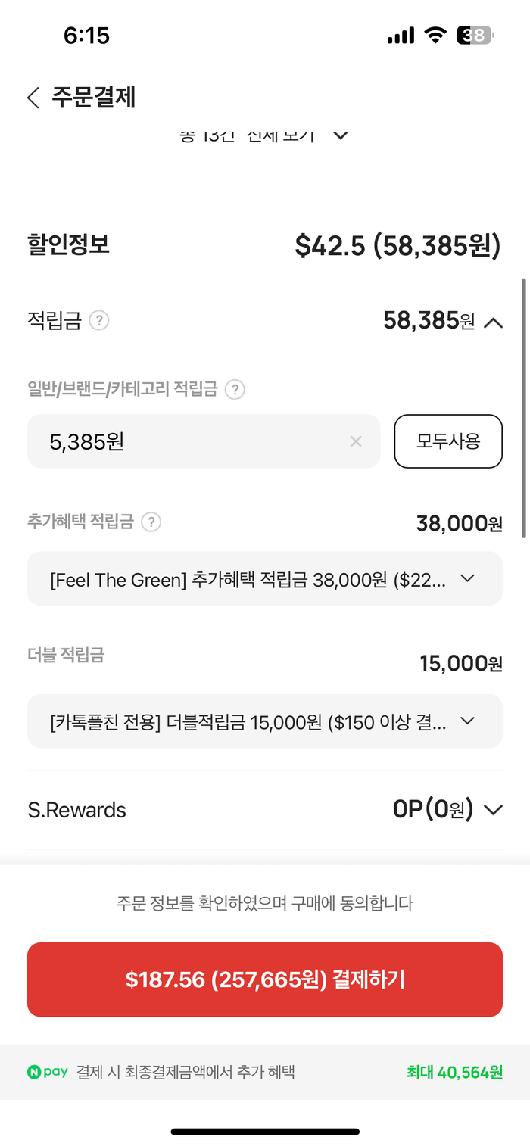Open the 카톡플친 전용 더블적립금 dropdown
Viewport: 530px width, 1146px height.
pos(467,721)
